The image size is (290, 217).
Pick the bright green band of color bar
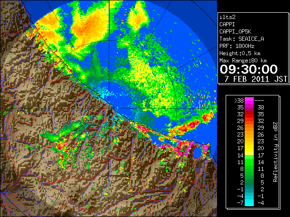249,162
